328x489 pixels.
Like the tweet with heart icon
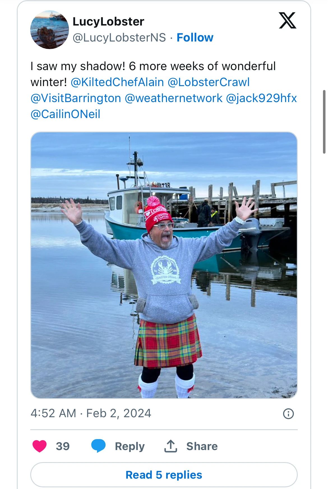pyautogui.click(x=40, y=446)
